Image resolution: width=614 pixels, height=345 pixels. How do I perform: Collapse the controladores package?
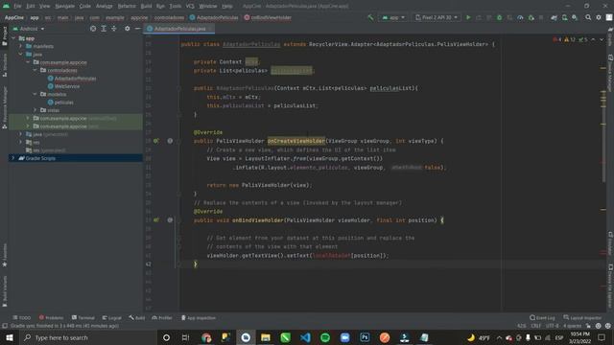coord(35,70)
